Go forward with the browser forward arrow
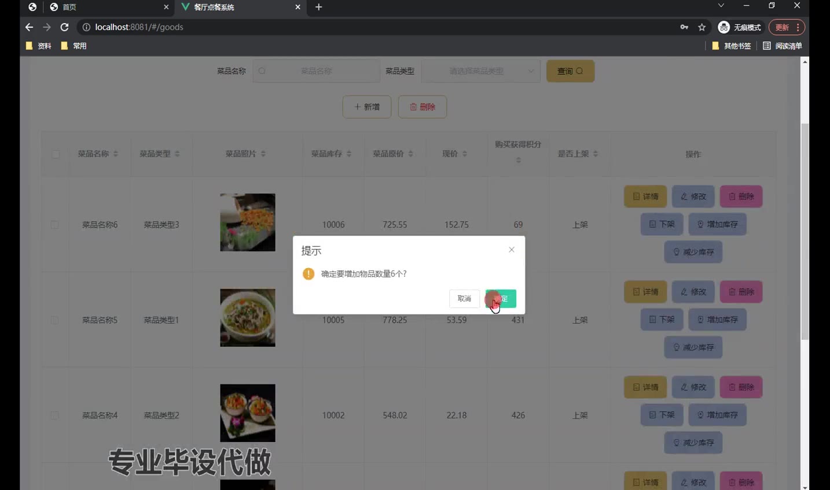This screenshot has width=830, height=490. (47, 27)
